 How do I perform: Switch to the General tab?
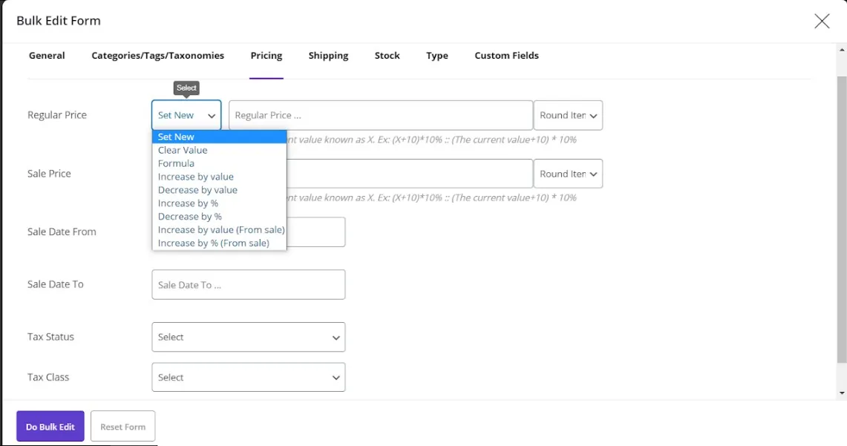click(x=47, y=55)
